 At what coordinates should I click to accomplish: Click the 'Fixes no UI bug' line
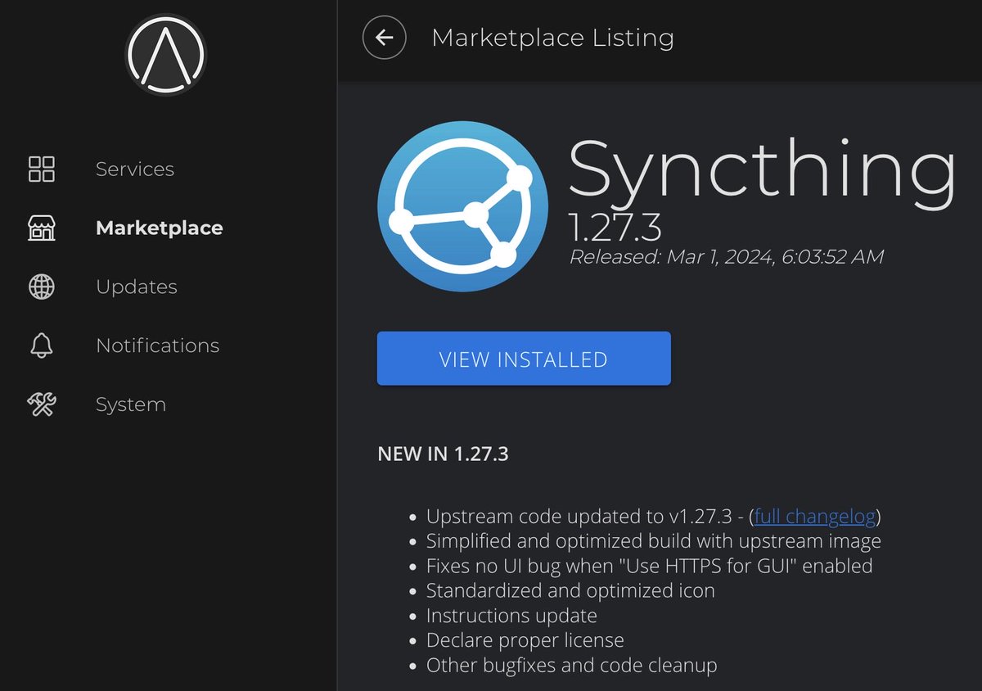pyautogui.click(x=650, y=566)
